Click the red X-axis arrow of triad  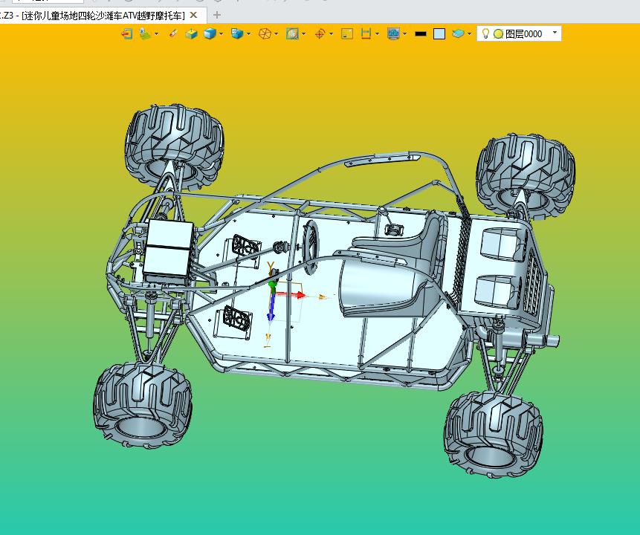[x=291, y=294]
